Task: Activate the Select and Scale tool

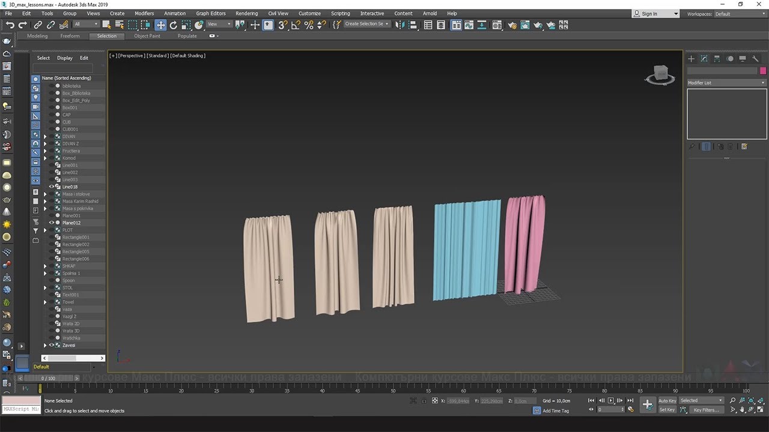Action: tap(186, 25)
